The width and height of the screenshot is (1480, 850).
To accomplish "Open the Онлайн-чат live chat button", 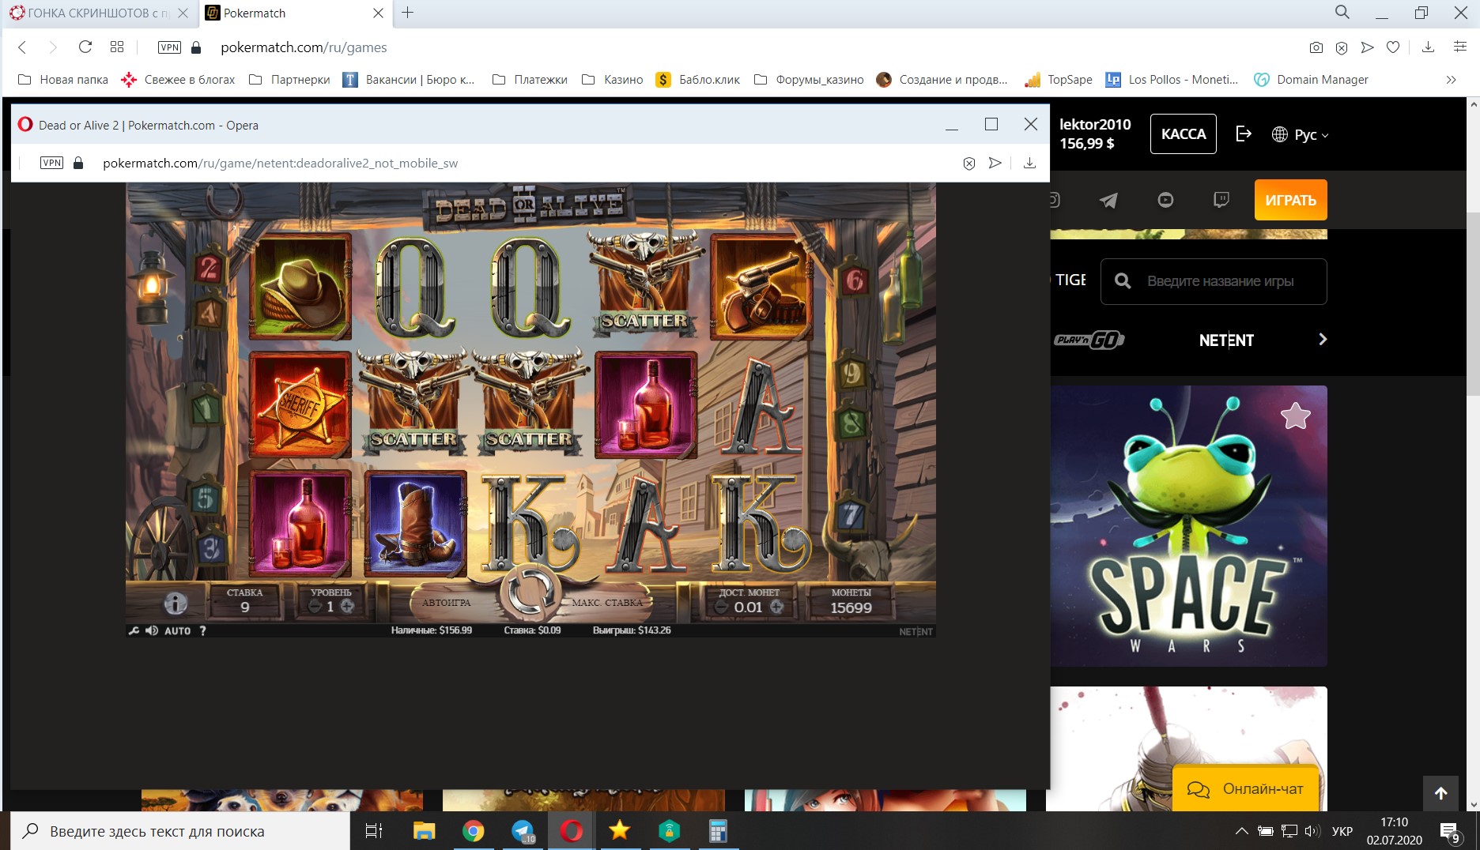I will point(1246,788).
